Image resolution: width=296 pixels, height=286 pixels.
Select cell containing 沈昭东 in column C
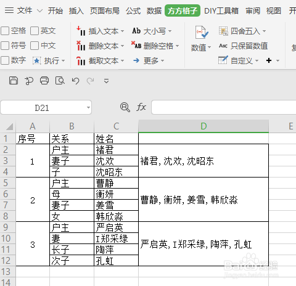(116, 172)
